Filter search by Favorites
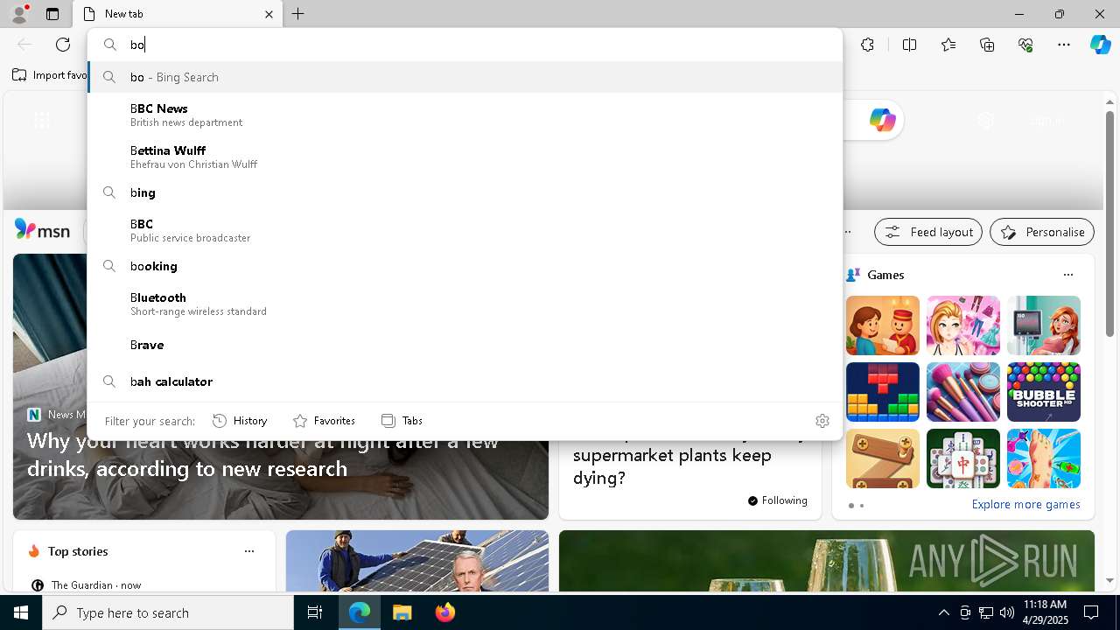The width and height of the screenshot is (1120, 630). (x=324, y=421)
